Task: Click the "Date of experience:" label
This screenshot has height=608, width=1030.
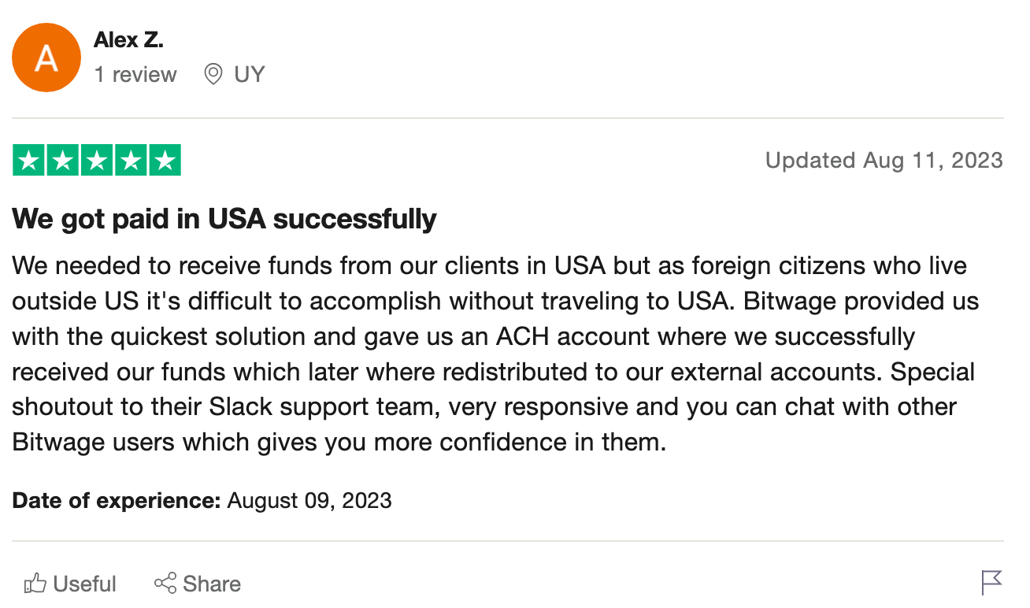Action: (x=116, y=501)
